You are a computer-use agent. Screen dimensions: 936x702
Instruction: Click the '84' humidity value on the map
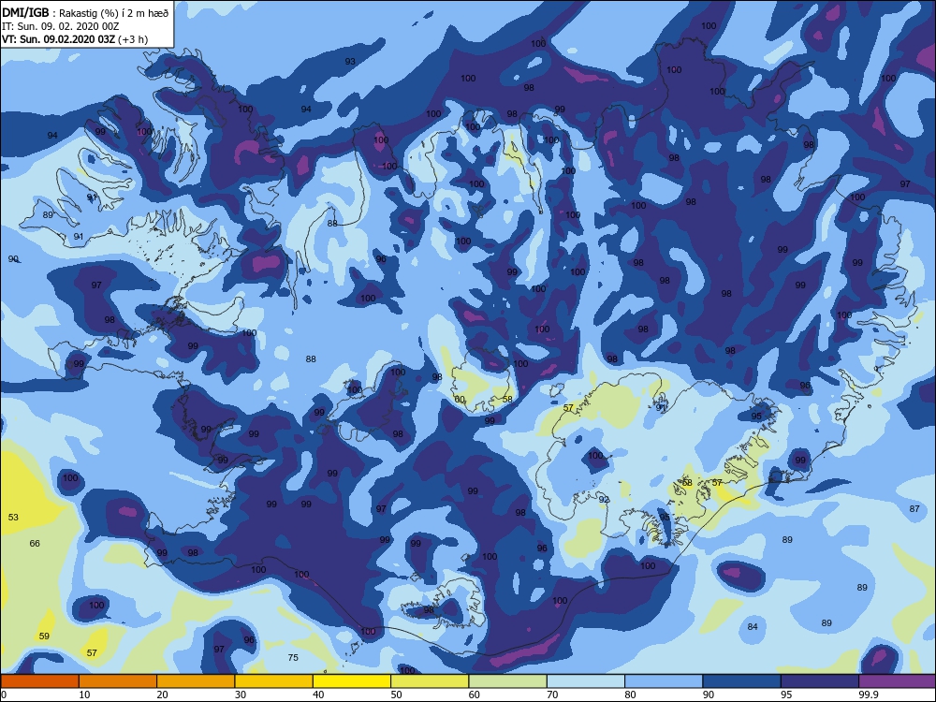click(x=753, y=626)
